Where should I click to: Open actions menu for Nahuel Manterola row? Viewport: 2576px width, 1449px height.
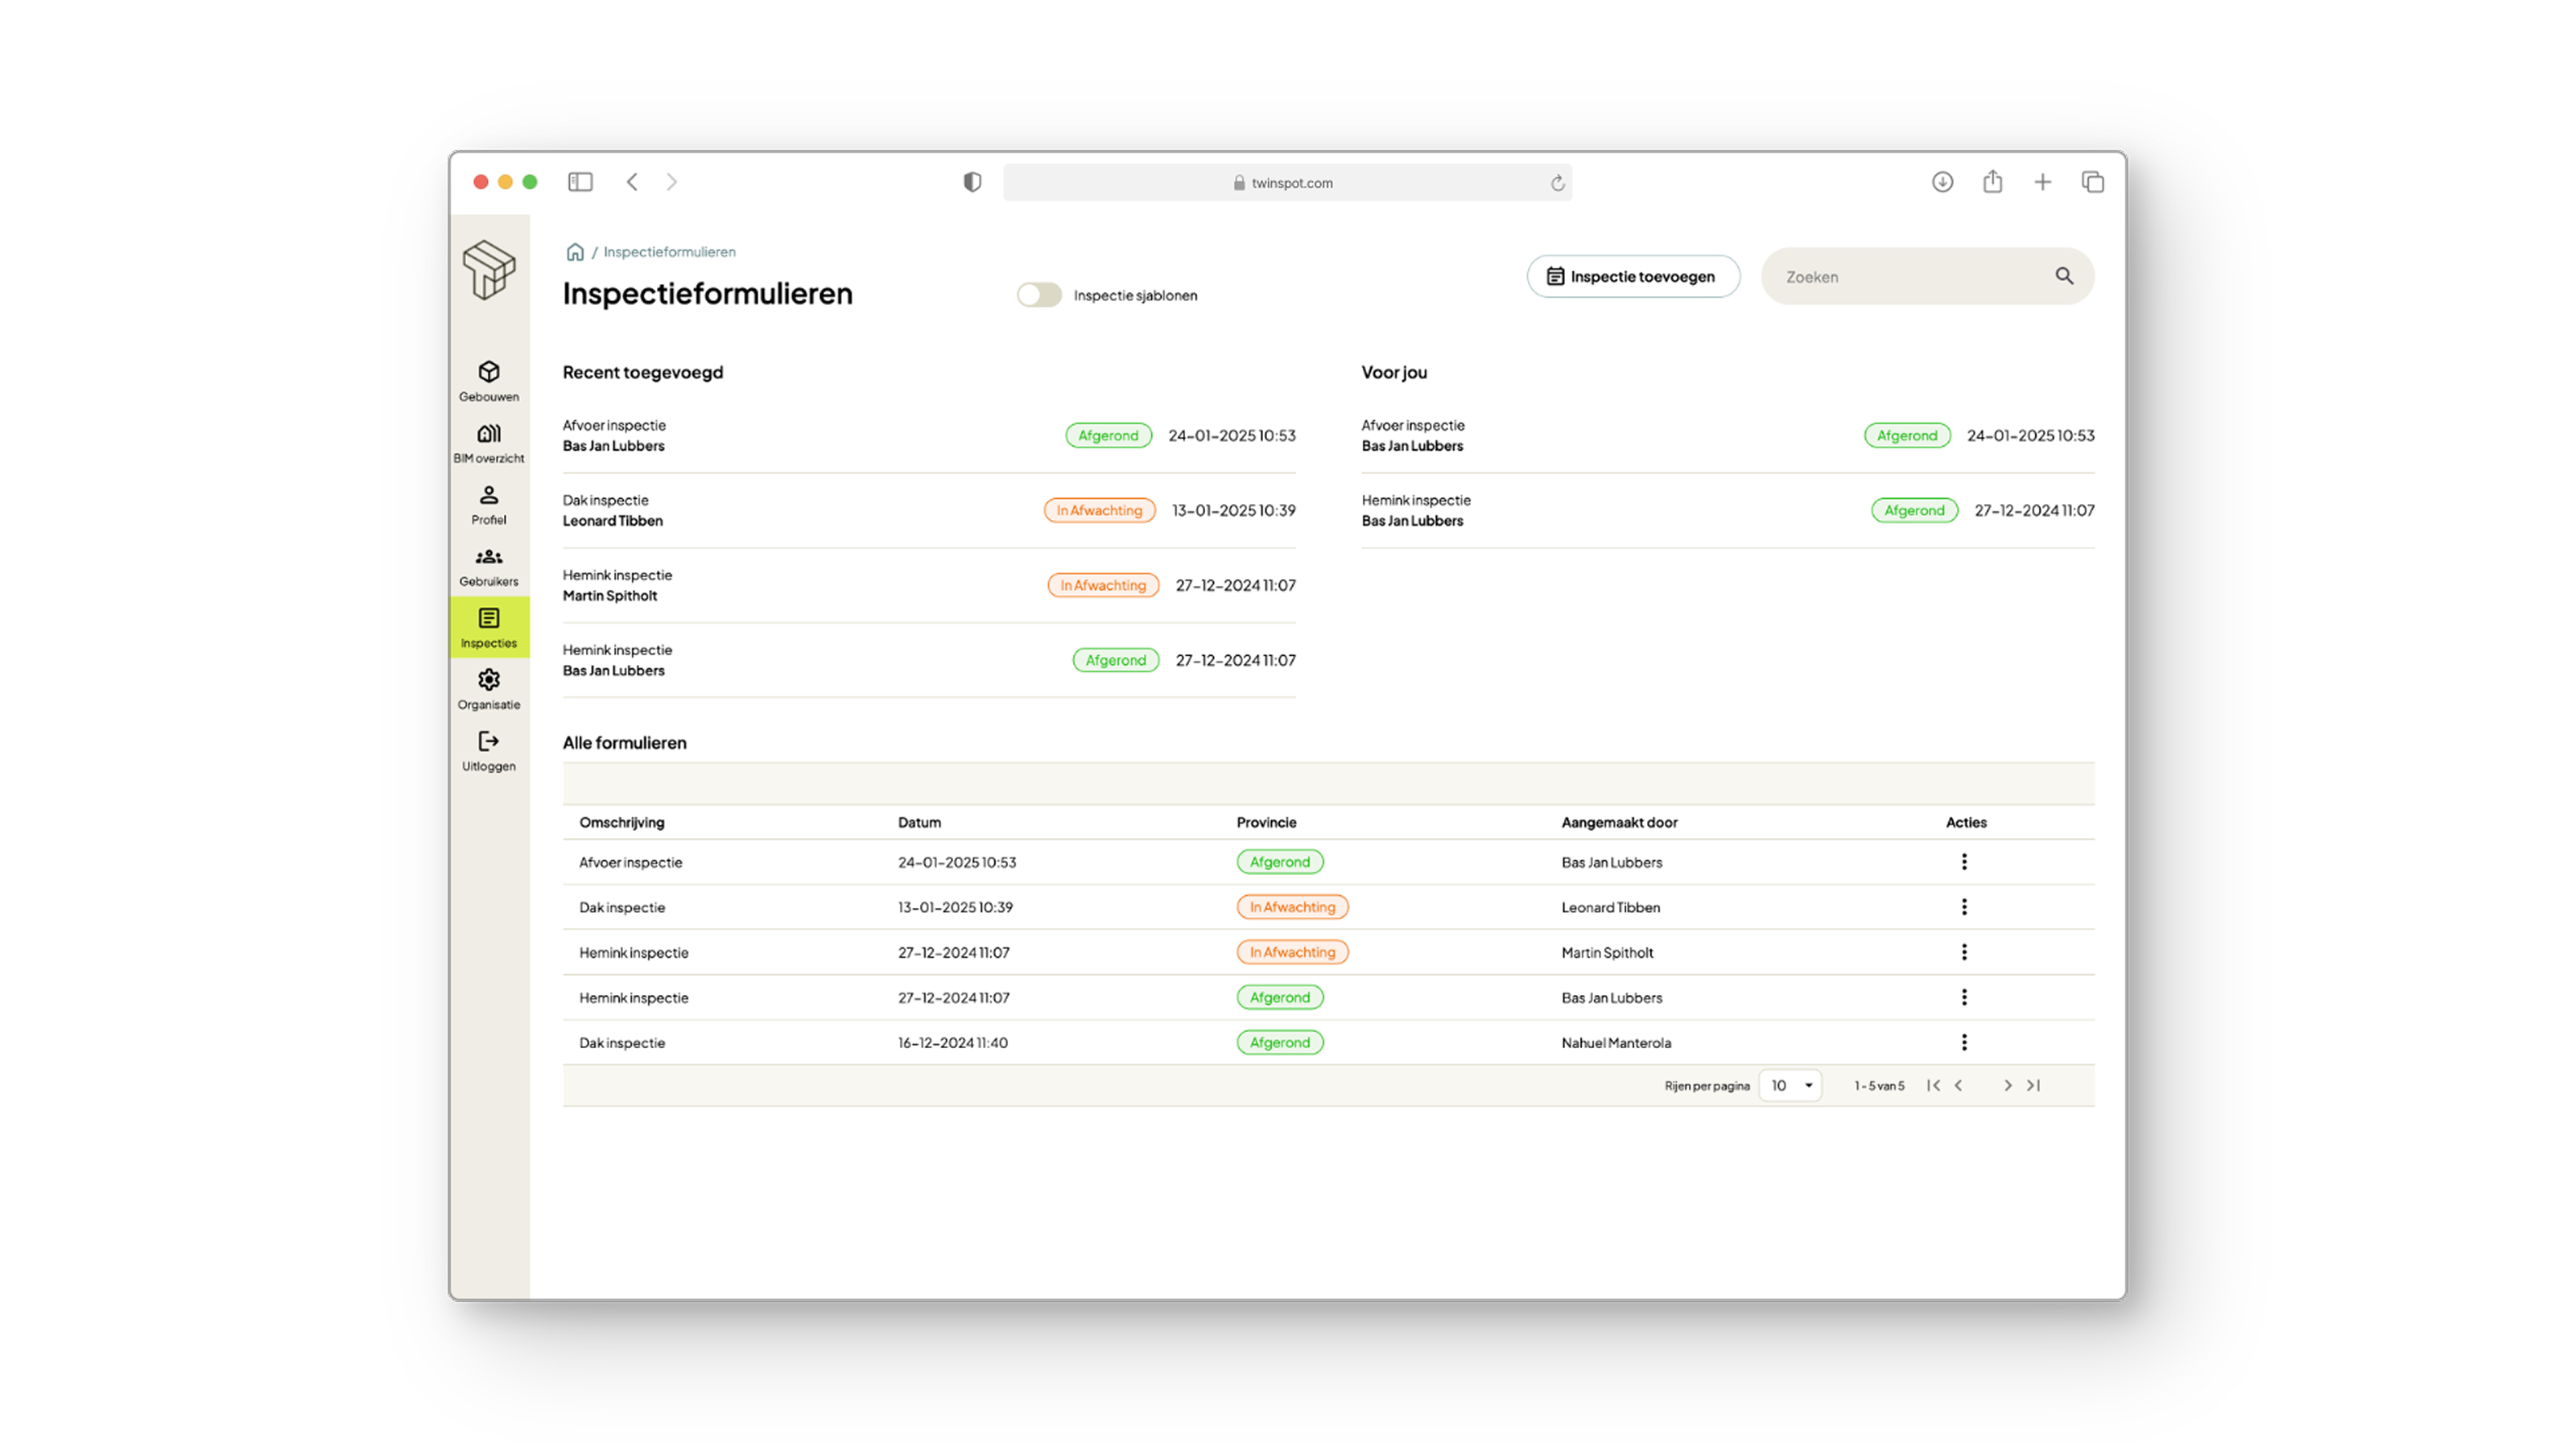pyautogui.click(x=1964, y=1042)
